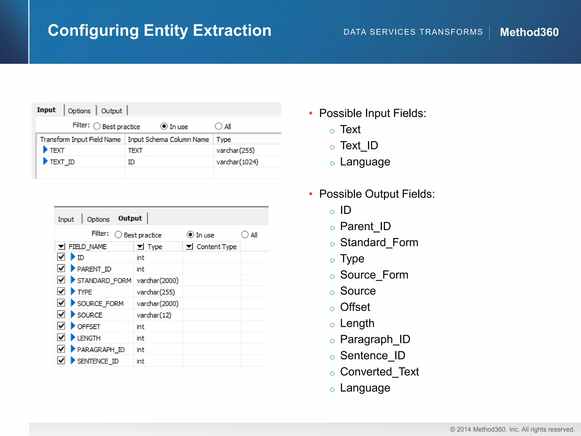Select Best practice filter in Output panel
The image size is (581, 436).
[118, 235]
